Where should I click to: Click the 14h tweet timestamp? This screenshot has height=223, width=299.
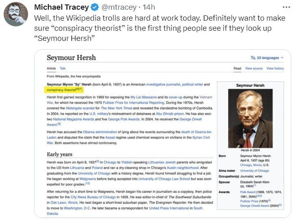149,7
